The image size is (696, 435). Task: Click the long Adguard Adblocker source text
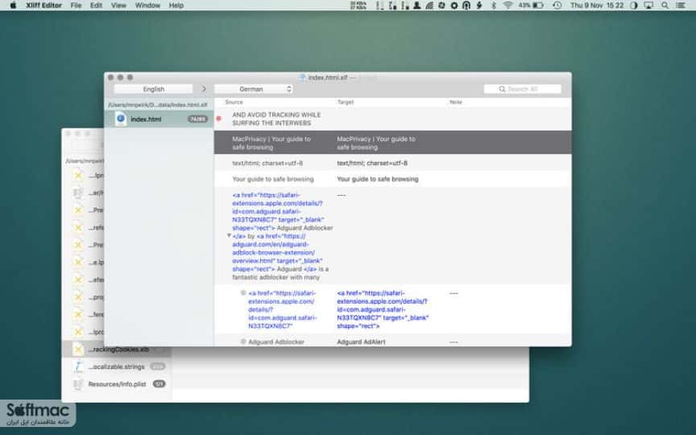click(x=282, y=236)
